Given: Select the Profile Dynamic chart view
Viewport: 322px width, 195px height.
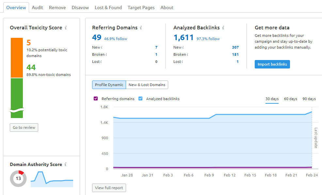Looking at the screenshot, I should click(x=109, y=85).
